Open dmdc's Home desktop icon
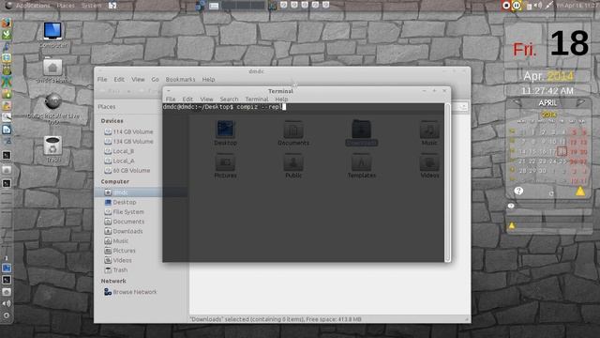The image size is (600, 338). [52, 71]
